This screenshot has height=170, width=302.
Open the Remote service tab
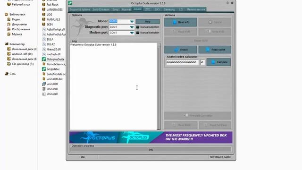coord(196,9)
